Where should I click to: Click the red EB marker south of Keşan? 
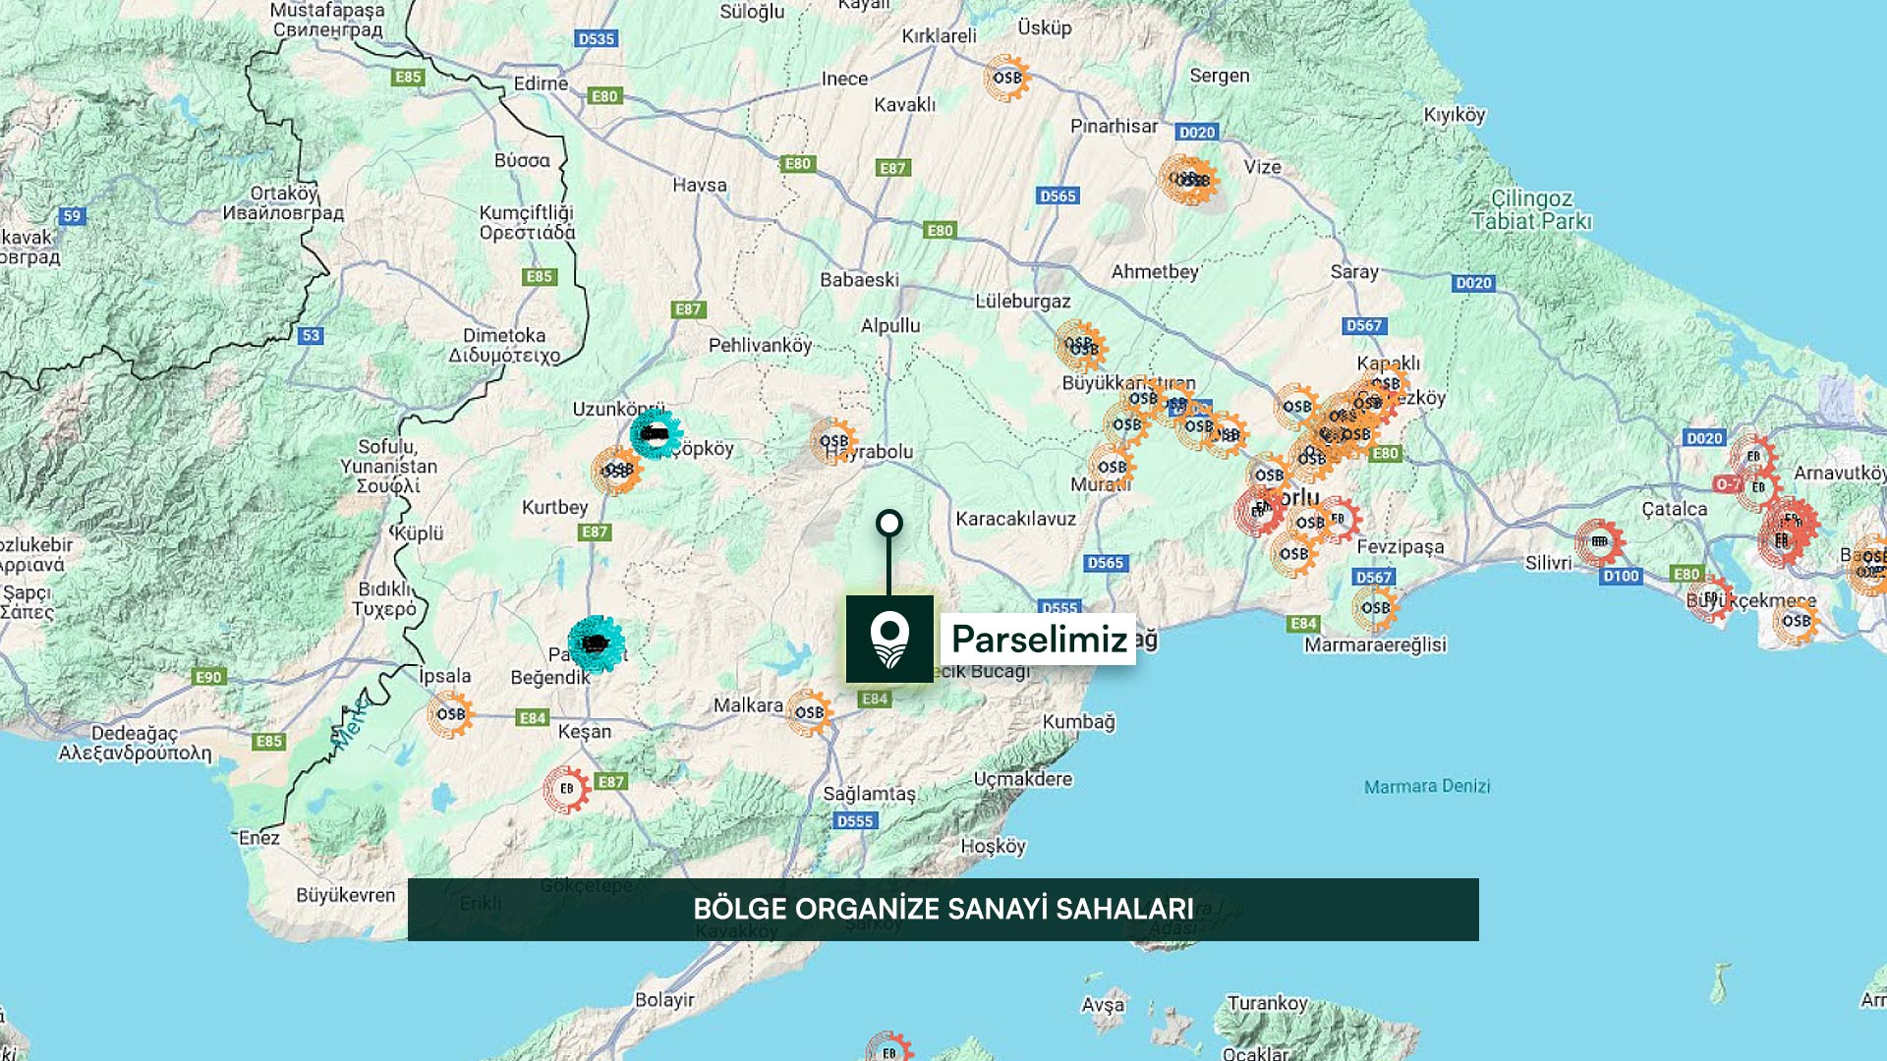pos(567,789)
